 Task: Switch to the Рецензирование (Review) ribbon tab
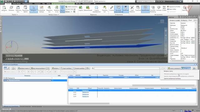(27, 3)
